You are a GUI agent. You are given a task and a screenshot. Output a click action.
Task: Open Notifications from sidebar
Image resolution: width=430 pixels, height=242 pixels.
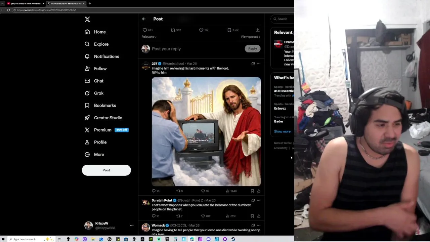[102, 56]
